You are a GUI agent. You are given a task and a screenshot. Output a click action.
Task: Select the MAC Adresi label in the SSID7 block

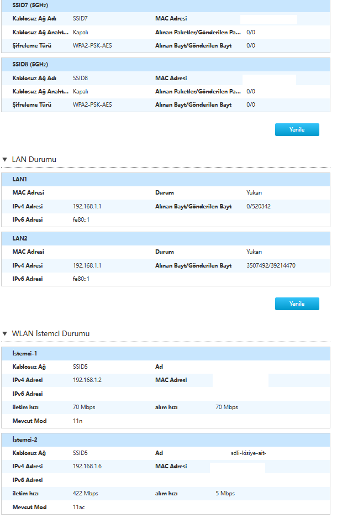click(x=171, y=18)
